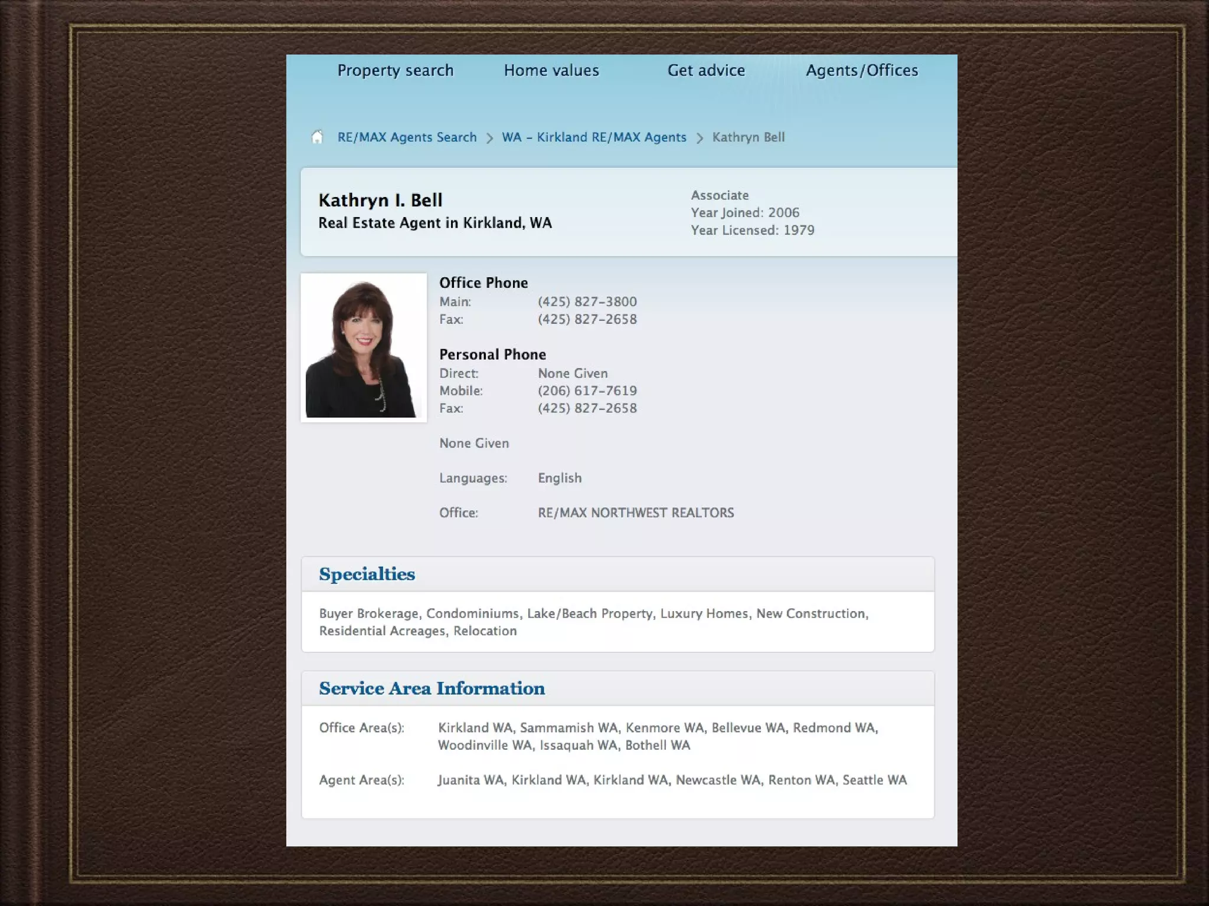This screenshot has width=1209, height=906.
Task: Click the office fax number (425) 827-2658
Action: coord(587,319)
